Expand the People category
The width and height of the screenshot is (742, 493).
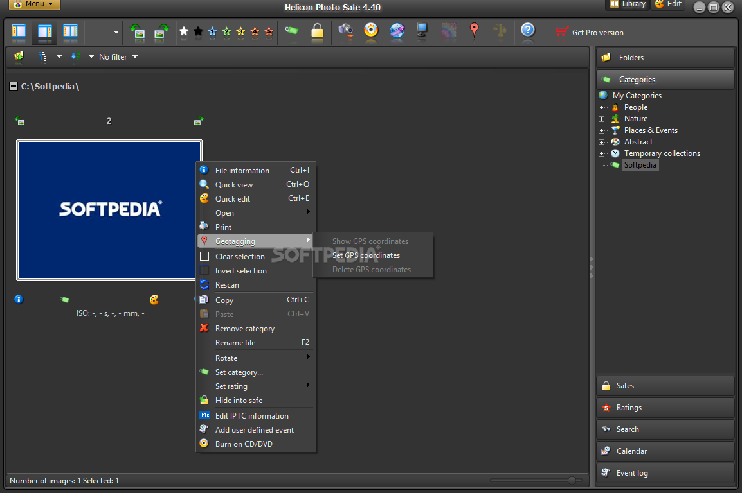coord(601,107)
